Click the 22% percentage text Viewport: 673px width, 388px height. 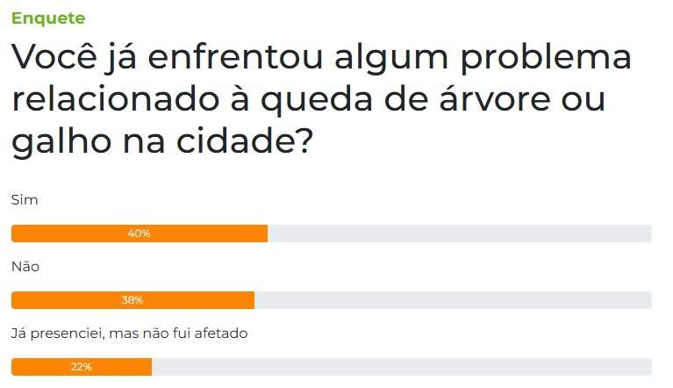pyautogui.click(x=81, y=367)
